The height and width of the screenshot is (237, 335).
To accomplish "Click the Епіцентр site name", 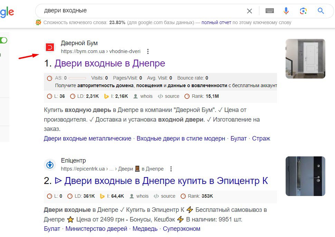I will (73, 161).
